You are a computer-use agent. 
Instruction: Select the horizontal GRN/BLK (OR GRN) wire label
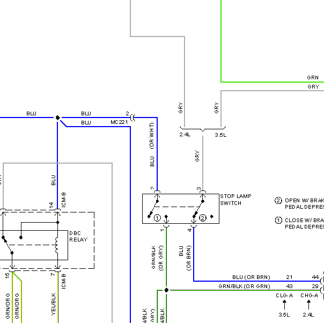244,287
